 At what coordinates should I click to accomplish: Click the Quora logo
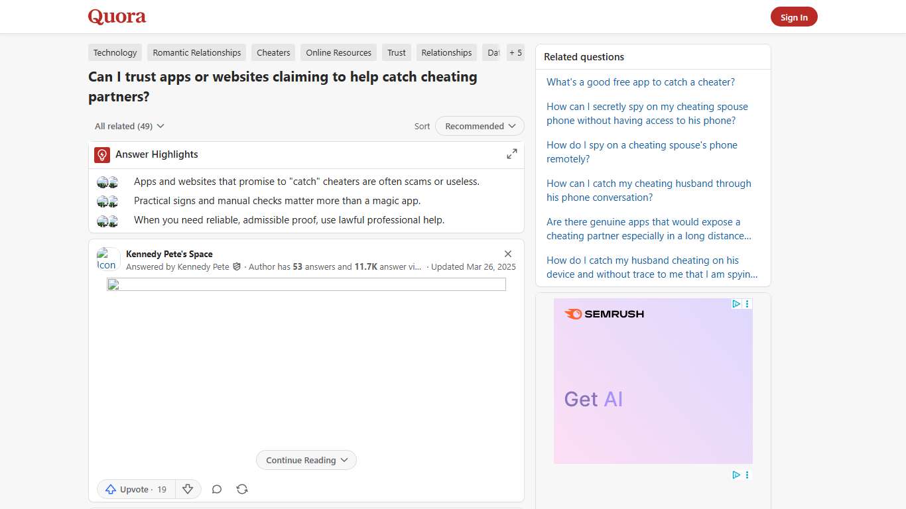[x=117, y=17]
